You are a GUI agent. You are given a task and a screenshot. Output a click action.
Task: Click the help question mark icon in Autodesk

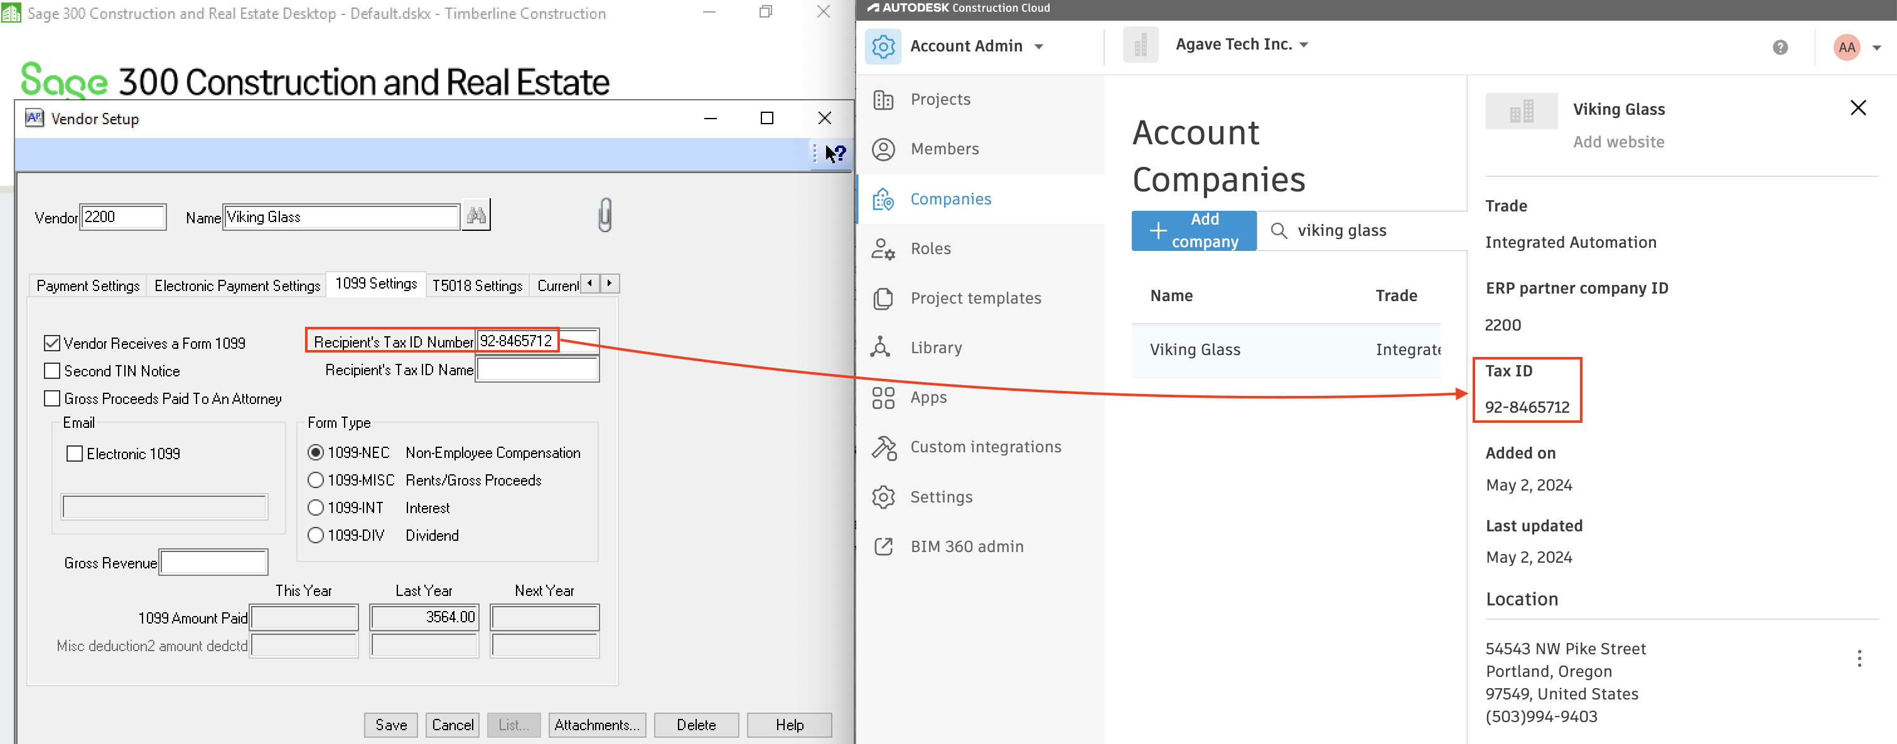click(1780, 48)
